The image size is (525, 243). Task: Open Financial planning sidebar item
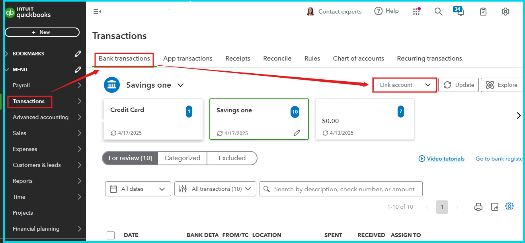click(36, 229)
